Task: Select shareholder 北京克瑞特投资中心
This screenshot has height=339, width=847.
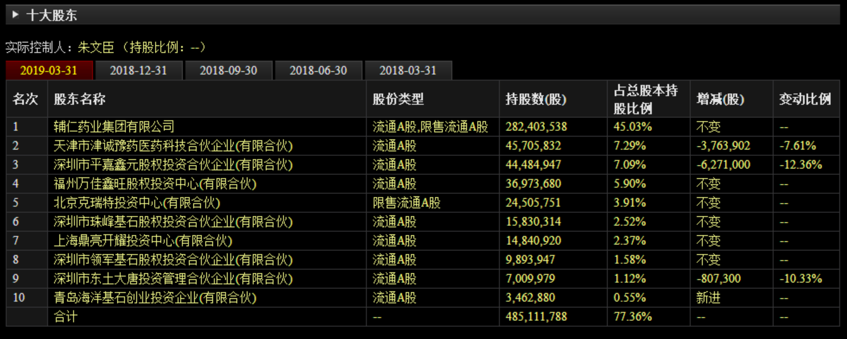Action: [x=137, y=203]
